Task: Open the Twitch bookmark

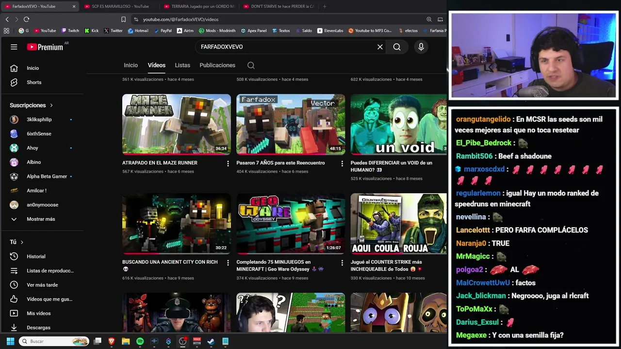Action: [x=70, y=31]
